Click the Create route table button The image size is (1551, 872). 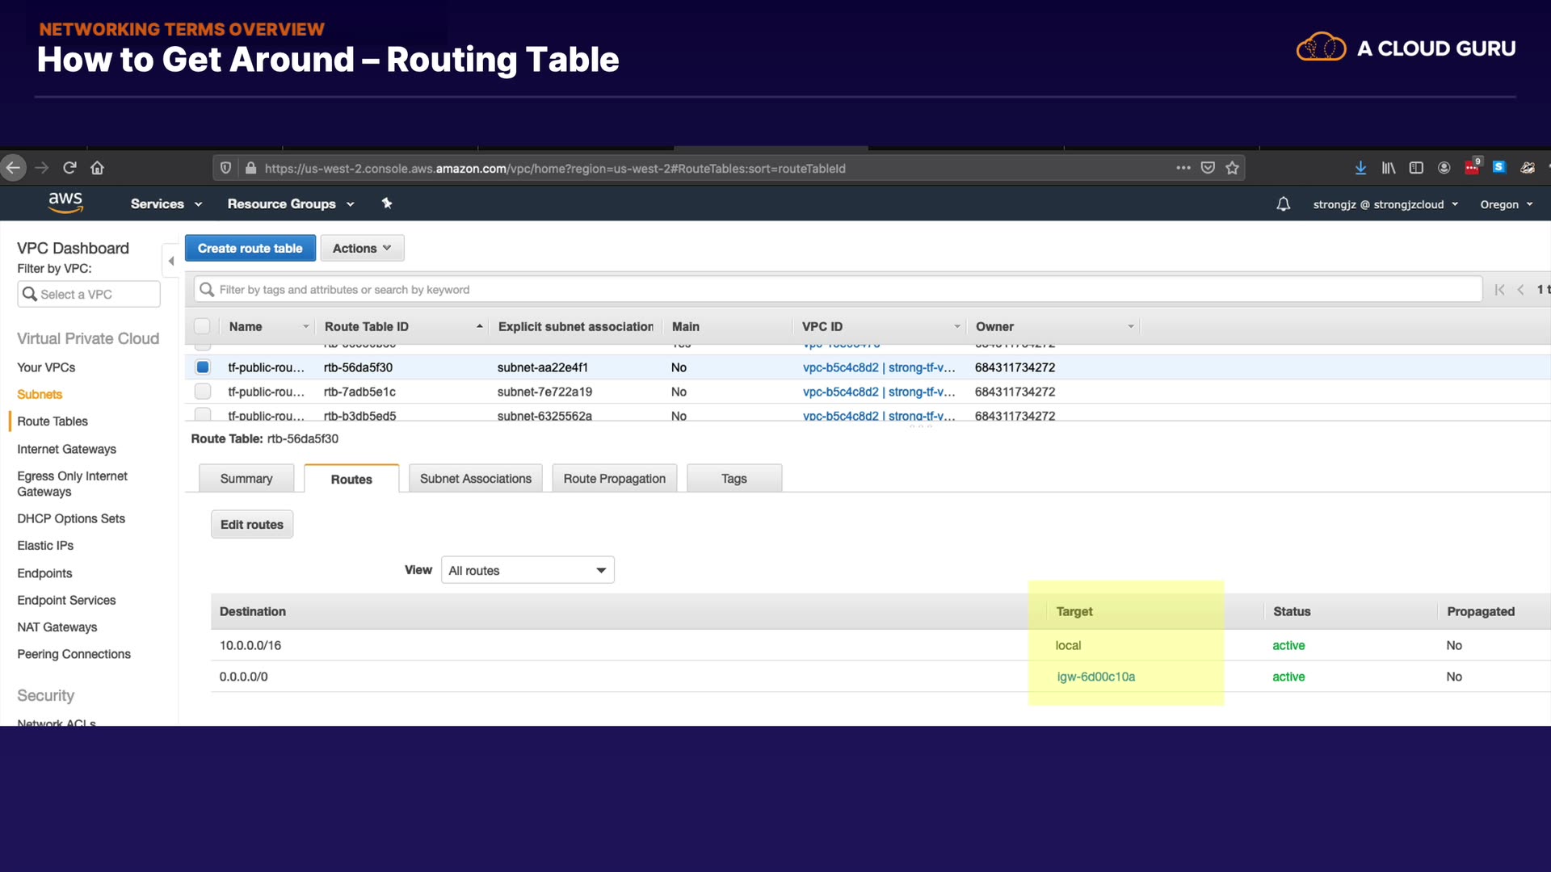click(250, 249)
